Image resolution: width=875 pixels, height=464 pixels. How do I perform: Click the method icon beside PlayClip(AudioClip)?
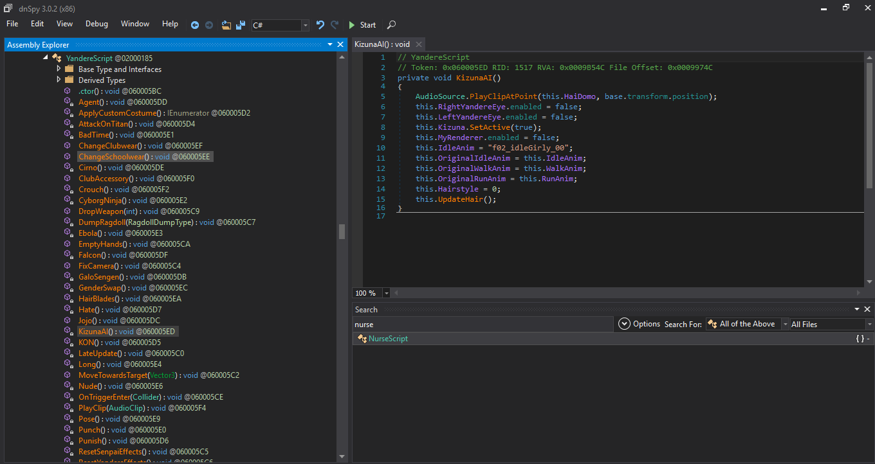coord(68,408)
